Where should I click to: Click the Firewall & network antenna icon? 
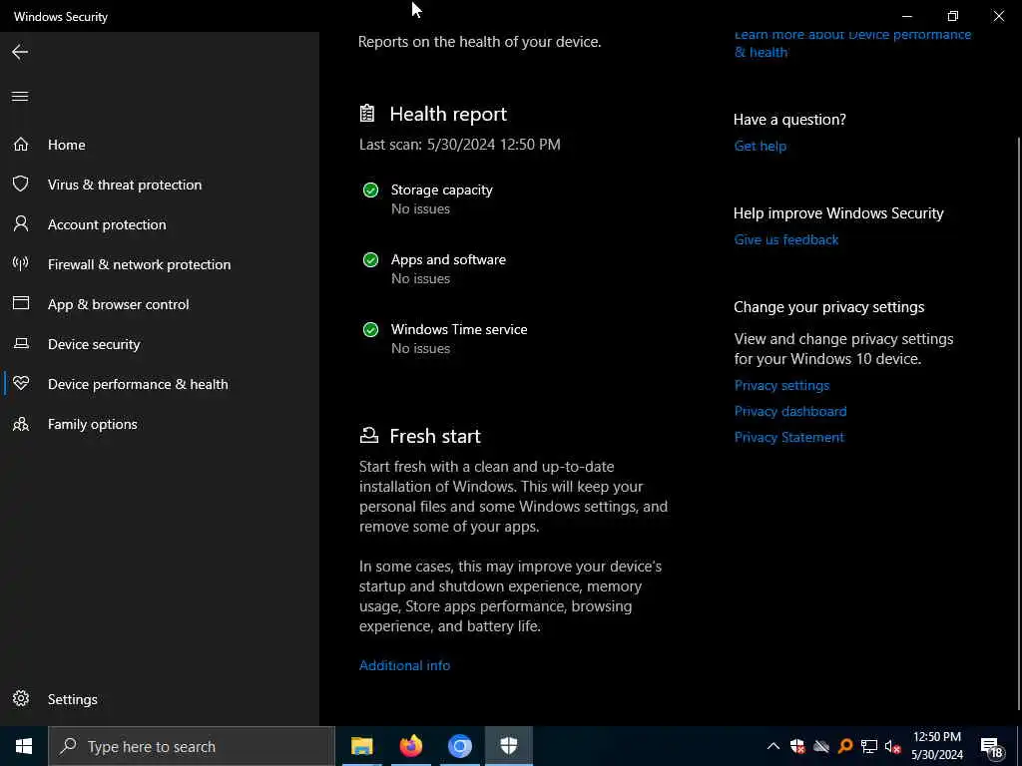click(x=21, y=263)
